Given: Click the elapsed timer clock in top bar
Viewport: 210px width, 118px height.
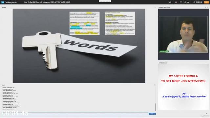Looking at the screenshot, I should (x=198, y=2).
